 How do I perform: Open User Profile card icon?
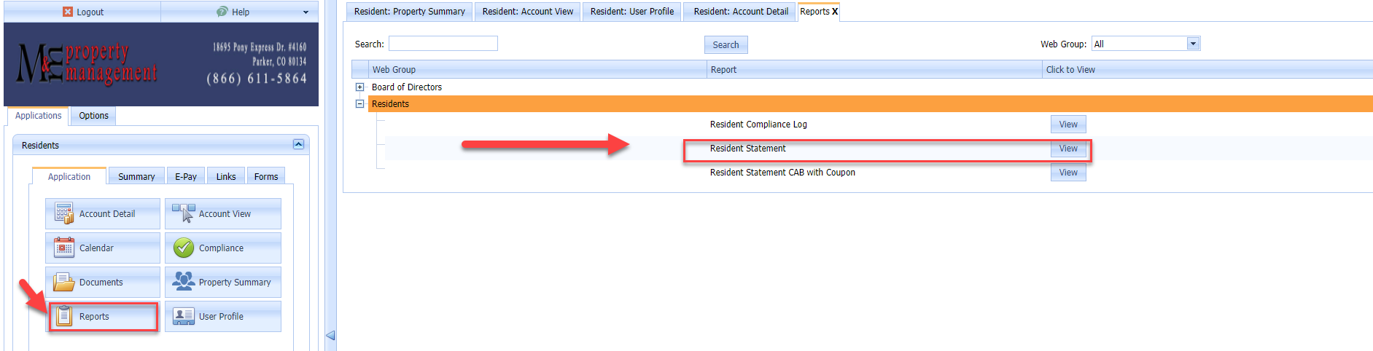click(184, 316)
